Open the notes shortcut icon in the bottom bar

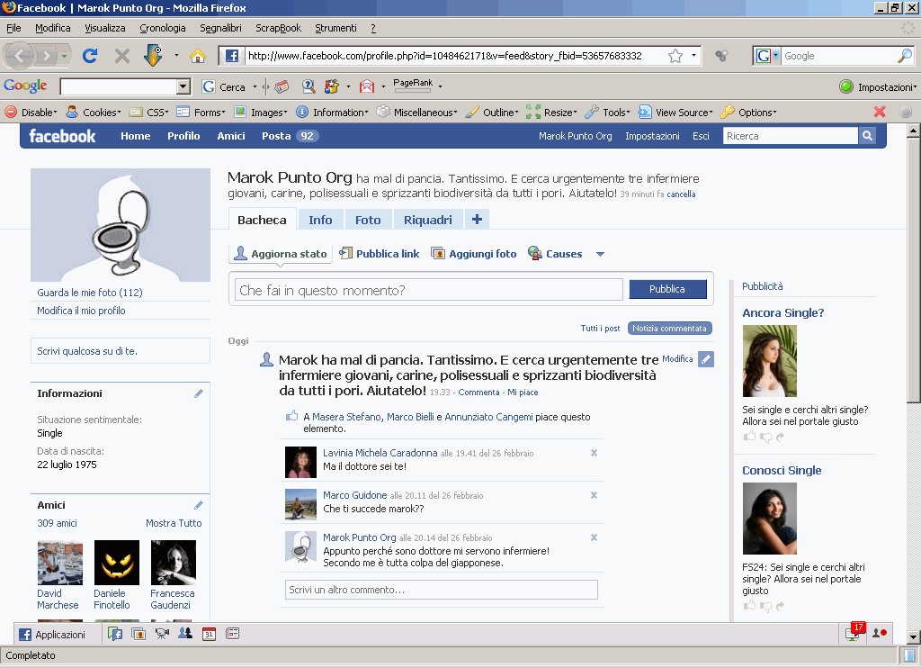click(233, 634)
